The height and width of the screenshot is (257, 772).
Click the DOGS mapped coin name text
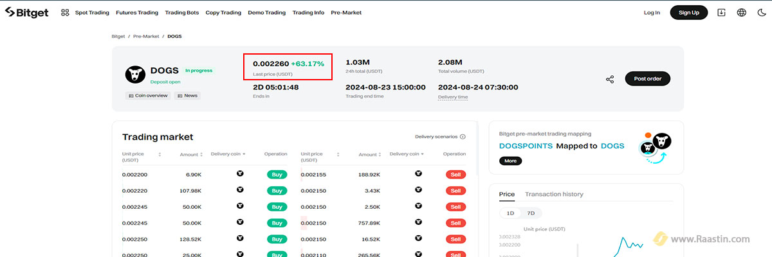(x=612, y=146)
